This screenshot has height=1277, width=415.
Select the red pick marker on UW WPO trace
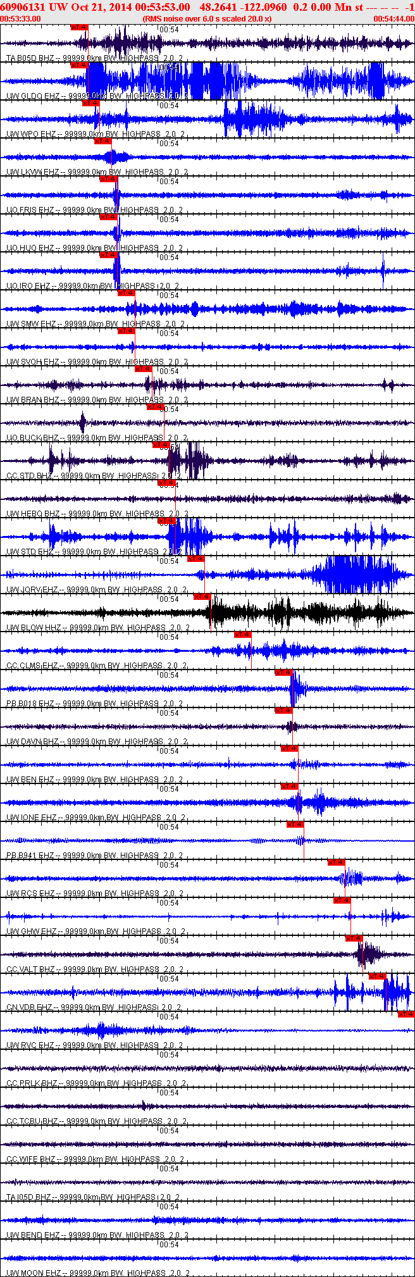(91, 103)
